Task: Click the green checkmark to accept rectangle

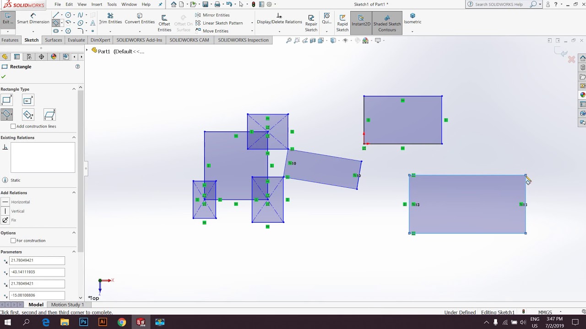Action: 4,77
